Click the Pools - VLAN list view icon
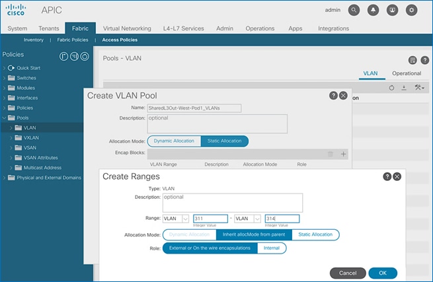Screen dimensions: 433x282 coord(413,60)
